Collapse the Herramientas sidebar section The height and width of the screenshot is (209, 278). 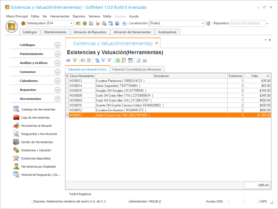[x=57, y=99]
